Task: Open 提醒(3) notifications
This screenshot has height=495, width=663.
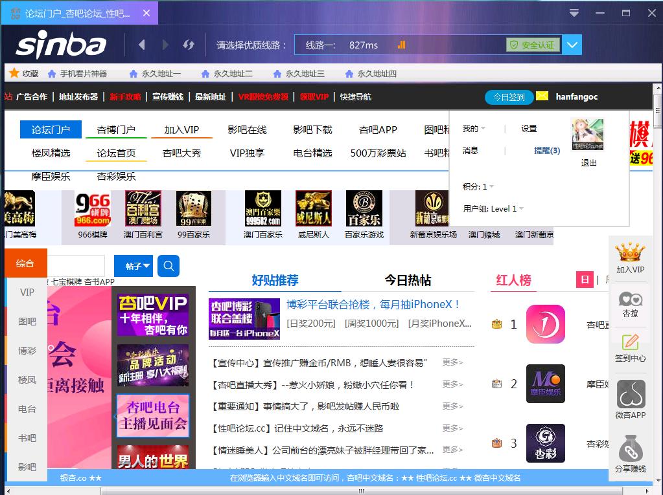Action: (547, 151)
